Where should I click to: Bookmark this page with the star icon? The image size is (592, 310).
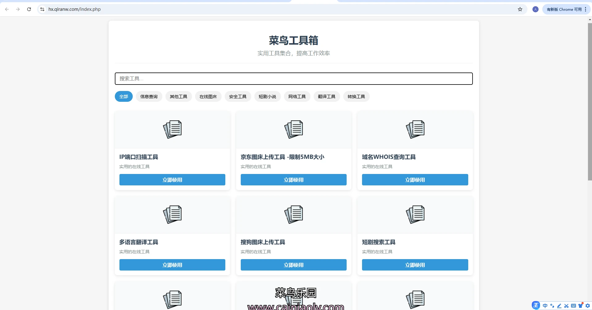coord(520,9)
